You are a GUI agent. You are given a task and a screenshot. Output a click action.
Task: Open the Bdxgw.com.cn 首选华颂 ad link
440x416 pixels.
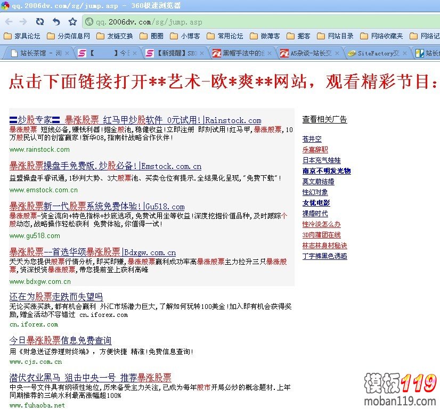click(93, 252)
